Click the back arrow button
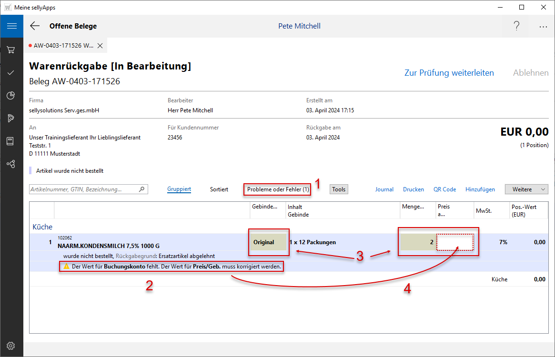 (x=35, y=26)
